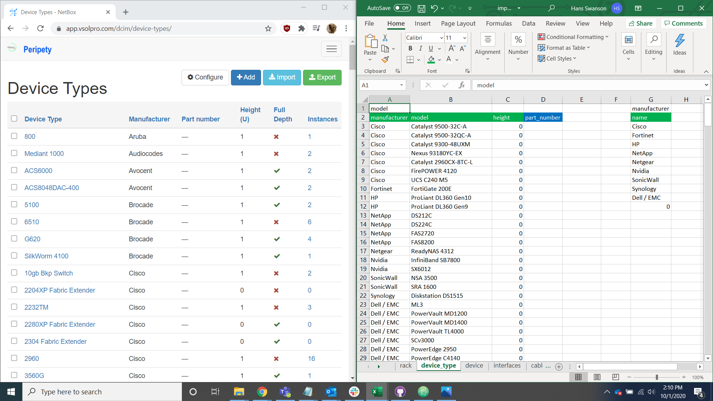
Task: Collapse the Excel ribbon
Action: (x=706, y=71)
